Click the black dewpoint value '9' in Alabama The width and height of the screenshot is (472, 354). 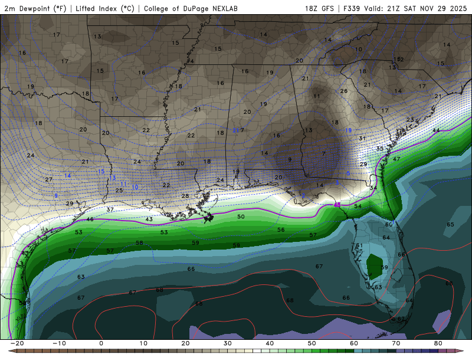pos(290,159)
